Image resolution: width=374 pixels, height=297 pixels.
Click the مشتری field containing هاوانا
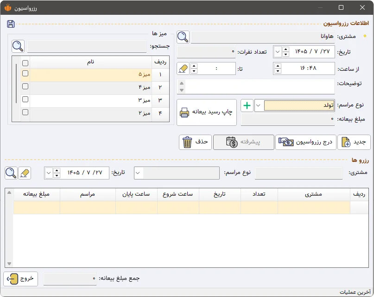pyautogui.click(x=263, y=37)
